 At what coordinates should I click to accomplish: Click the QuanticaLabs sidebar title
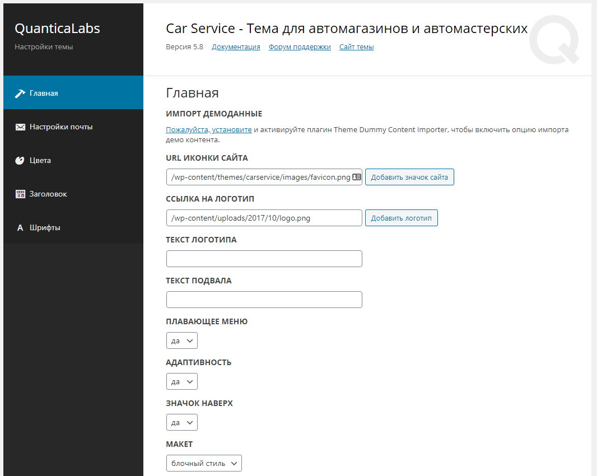pyautogui.click(x=57, y=29)
